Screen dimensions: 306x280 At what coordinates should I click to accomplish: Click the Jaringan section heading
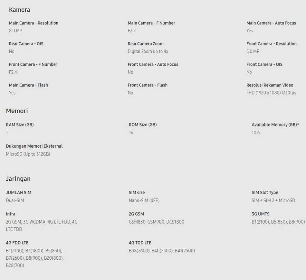point(18,179)
